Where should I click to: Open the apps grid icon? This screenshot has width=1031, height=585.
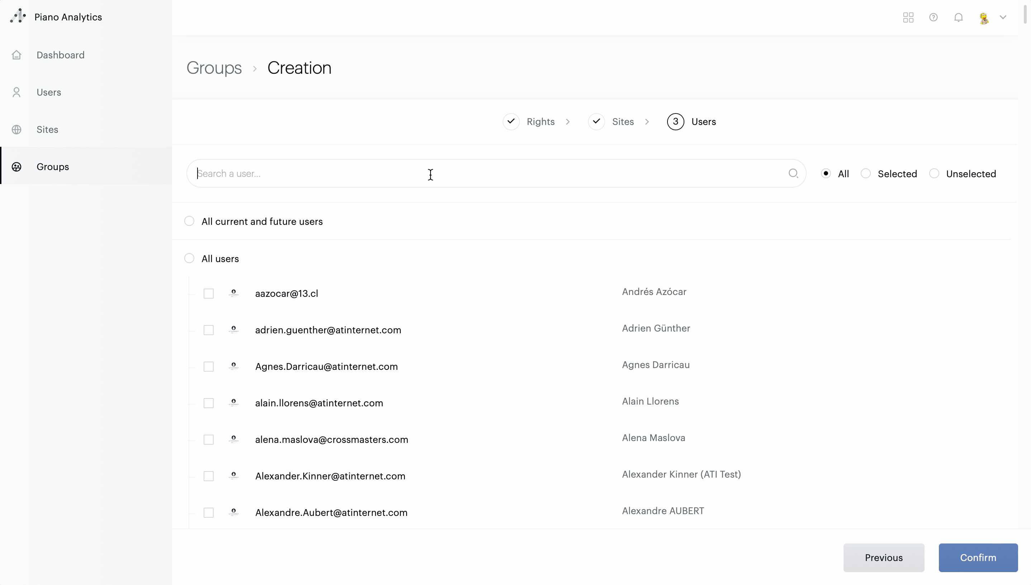[908, 17]
